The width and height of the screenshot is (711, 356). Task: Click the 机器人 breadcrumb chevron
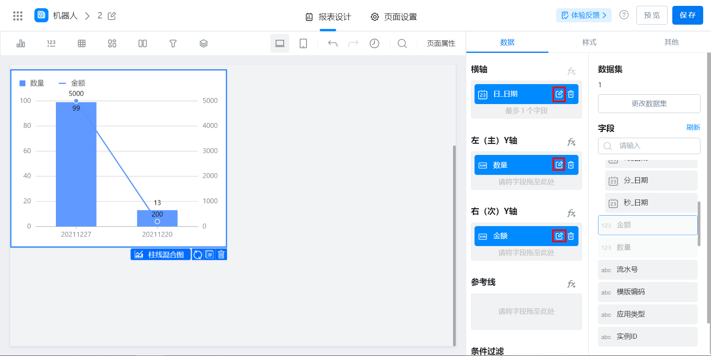[x=88, y=16]
